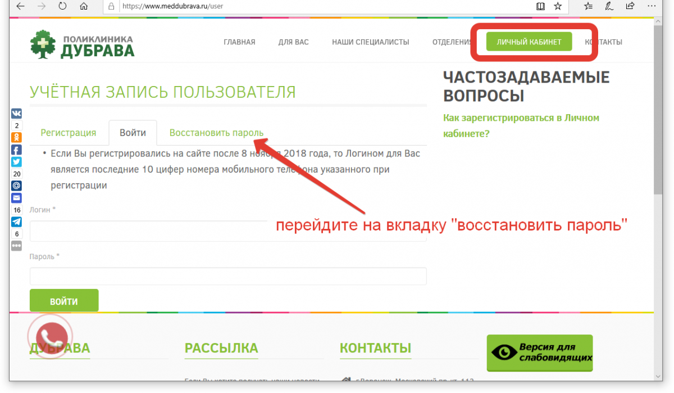Click the Telegram share icon
This screenshot has width=674, height=393.
pyautogui.click(x=17, y=222)
